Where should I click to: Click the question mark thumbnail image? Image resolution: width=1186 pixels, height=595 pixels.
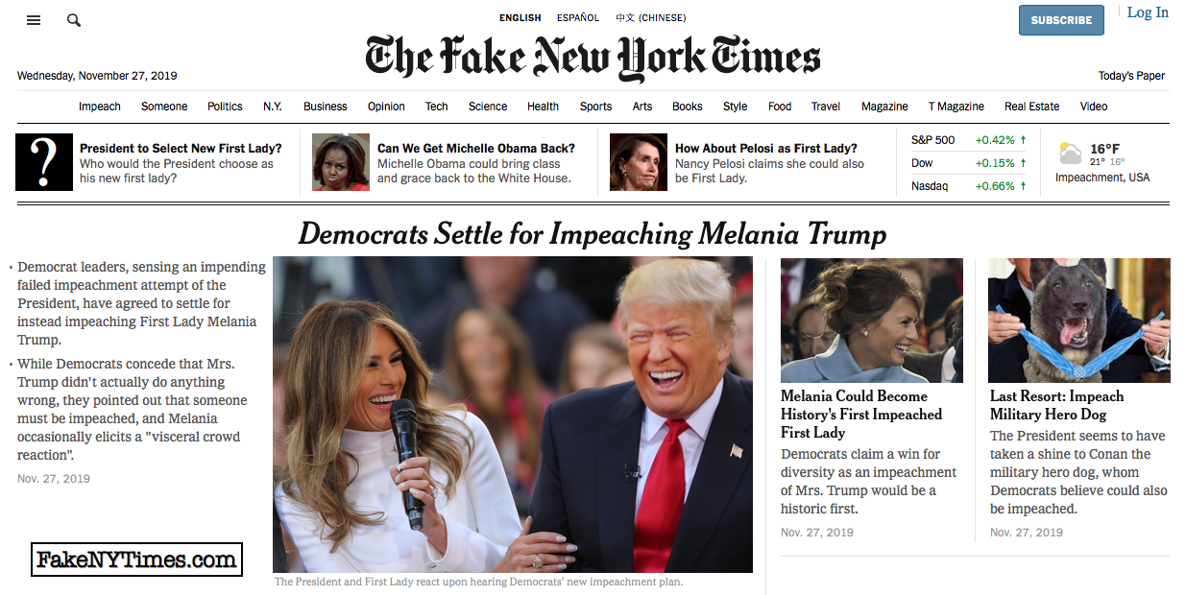tap(44, 162)
